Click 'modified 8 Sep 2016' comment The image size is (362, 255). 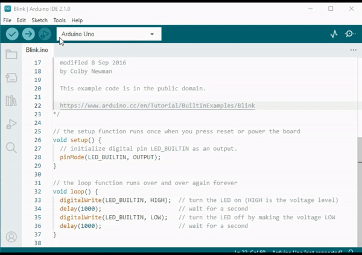click(93, 63)
